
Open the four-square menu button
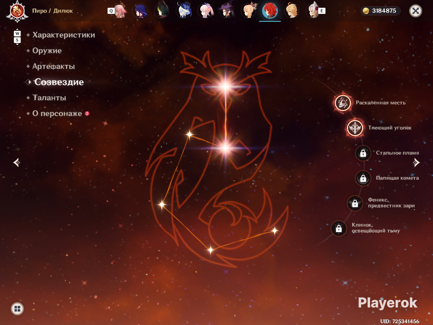17,309
